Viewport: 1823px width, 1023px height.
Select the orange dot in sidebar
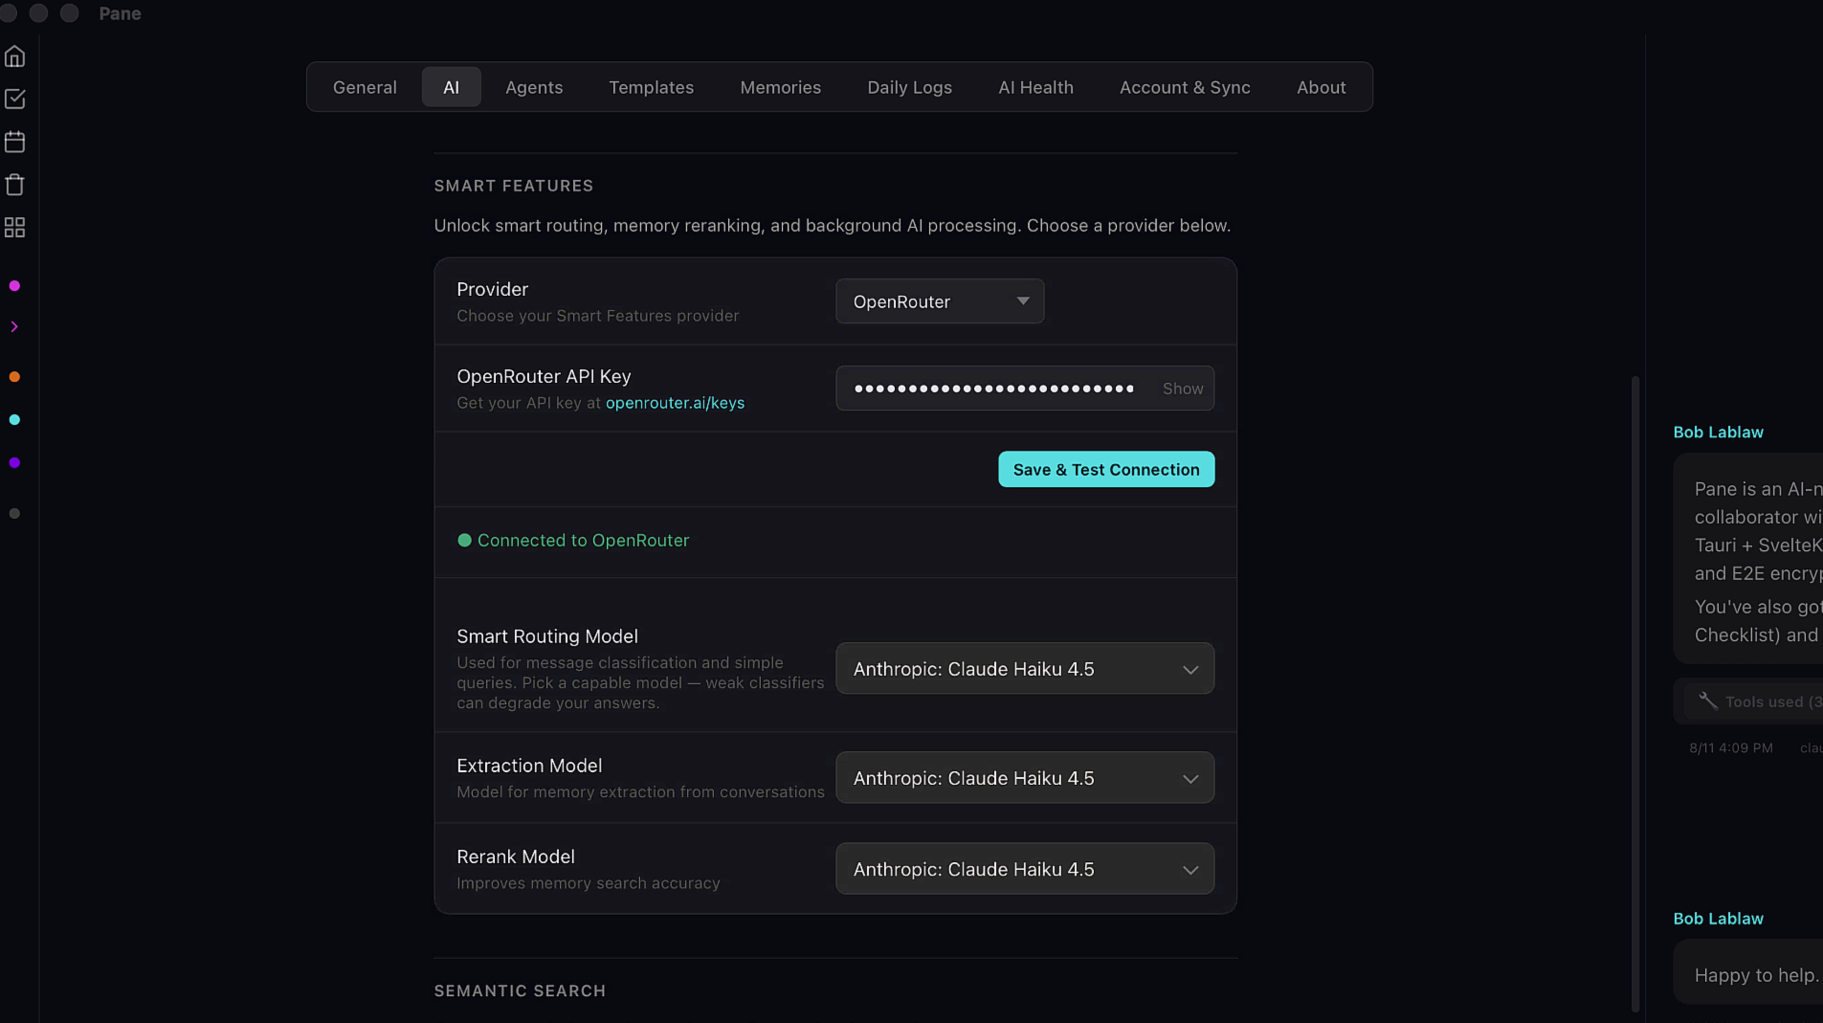[x=14, y=377]
